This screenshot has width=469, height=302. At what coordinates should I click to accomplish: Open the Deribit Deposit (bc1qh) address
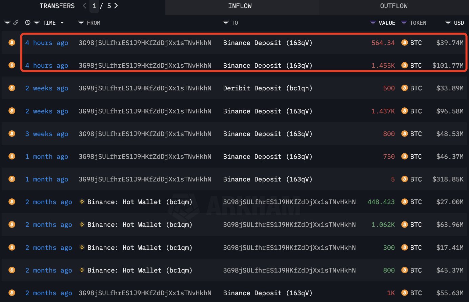267,88
